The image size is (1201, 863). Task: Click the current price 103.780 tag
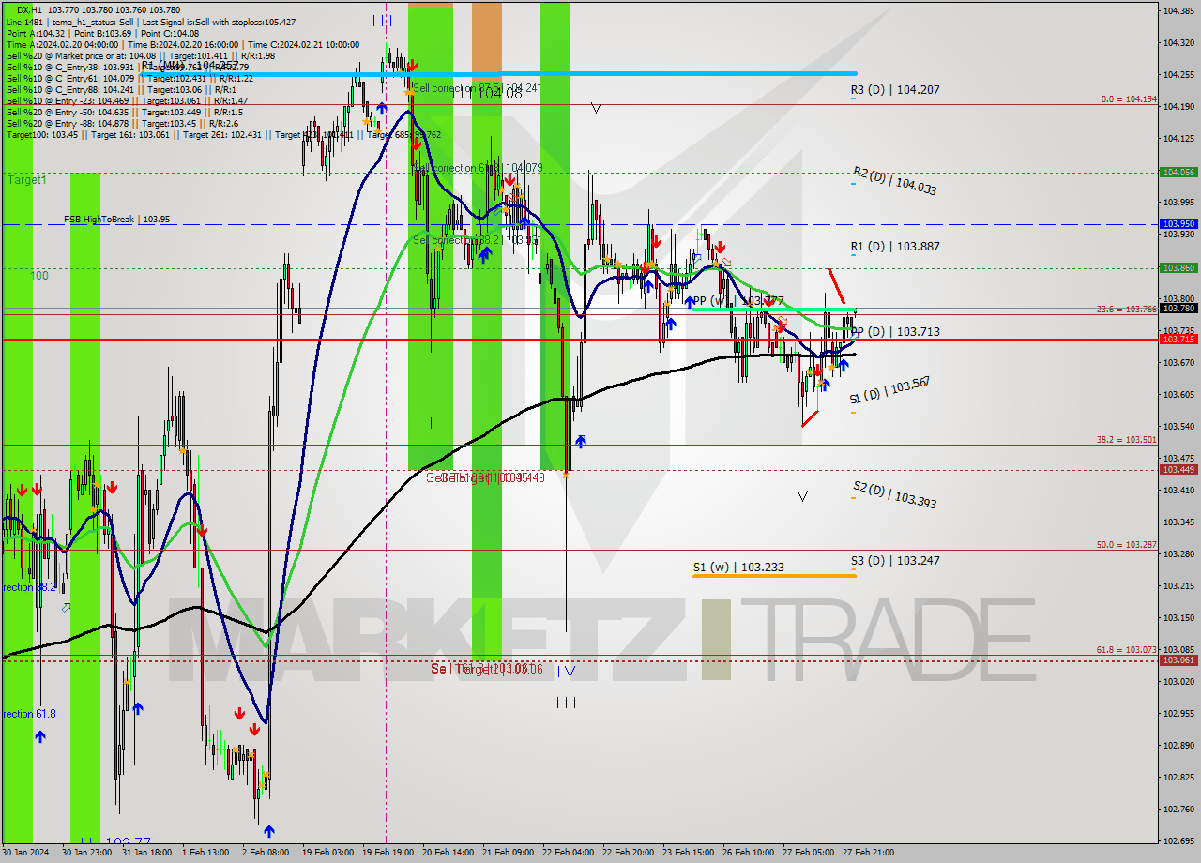pyautogui.click(x=1178, y=308)
